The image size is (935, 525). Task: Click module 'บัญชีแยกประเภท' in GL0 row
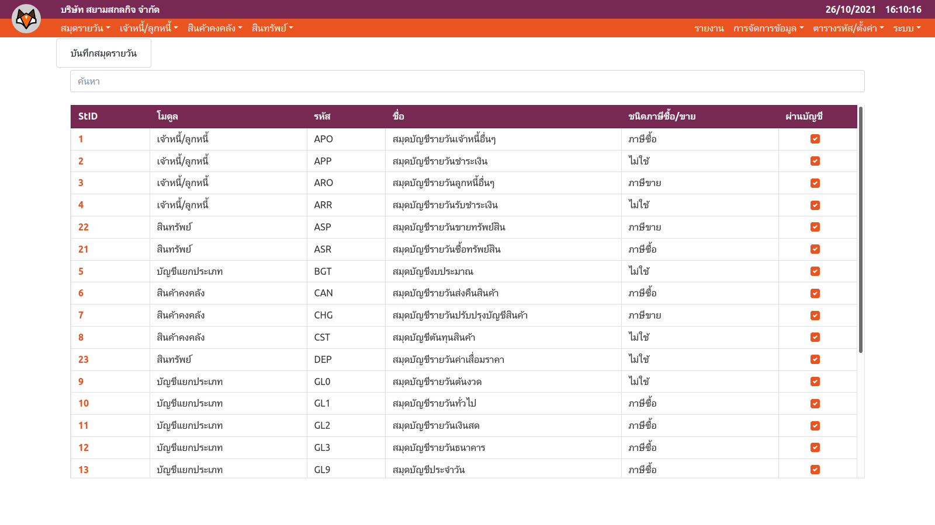(x=189, y=381)
